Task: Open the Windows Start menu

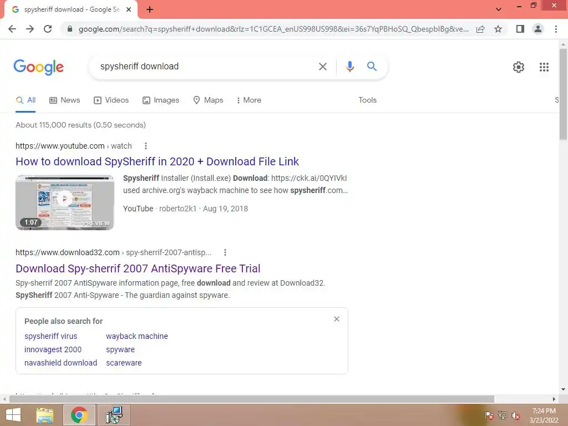Action: pyautogui.click(x=13, y=415)
